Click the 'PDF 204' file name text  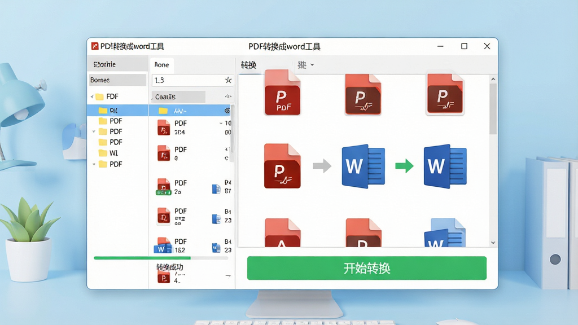click(x=180, y=128)
